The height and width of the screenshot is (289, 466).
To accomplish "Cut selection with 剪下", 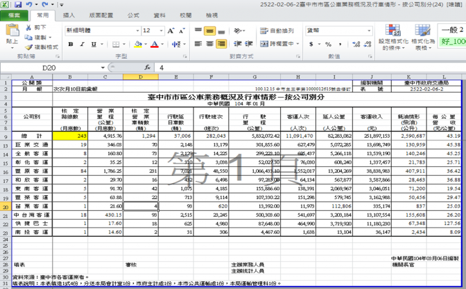I will pos(36,28).
